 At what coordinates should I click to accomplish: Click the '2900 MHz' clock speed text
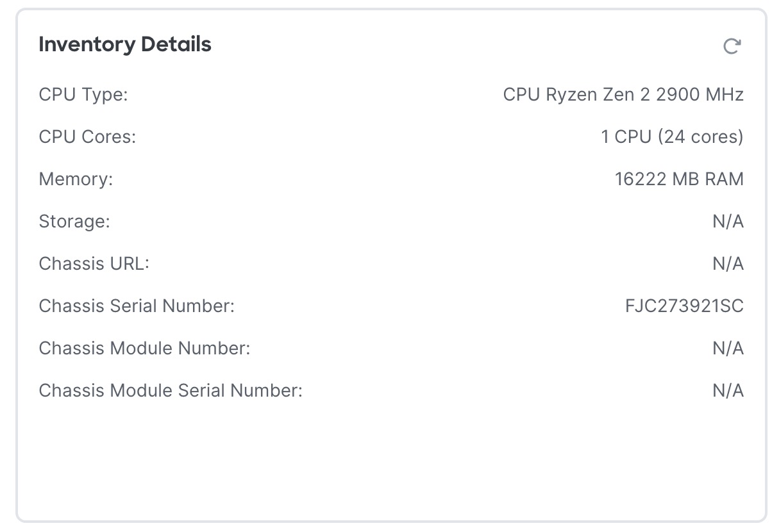click(700, 95)
